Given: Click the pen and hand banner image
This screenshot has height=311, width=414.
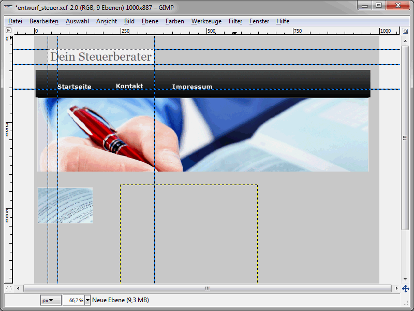Looking at the screenshot, I should pos(203,135).
